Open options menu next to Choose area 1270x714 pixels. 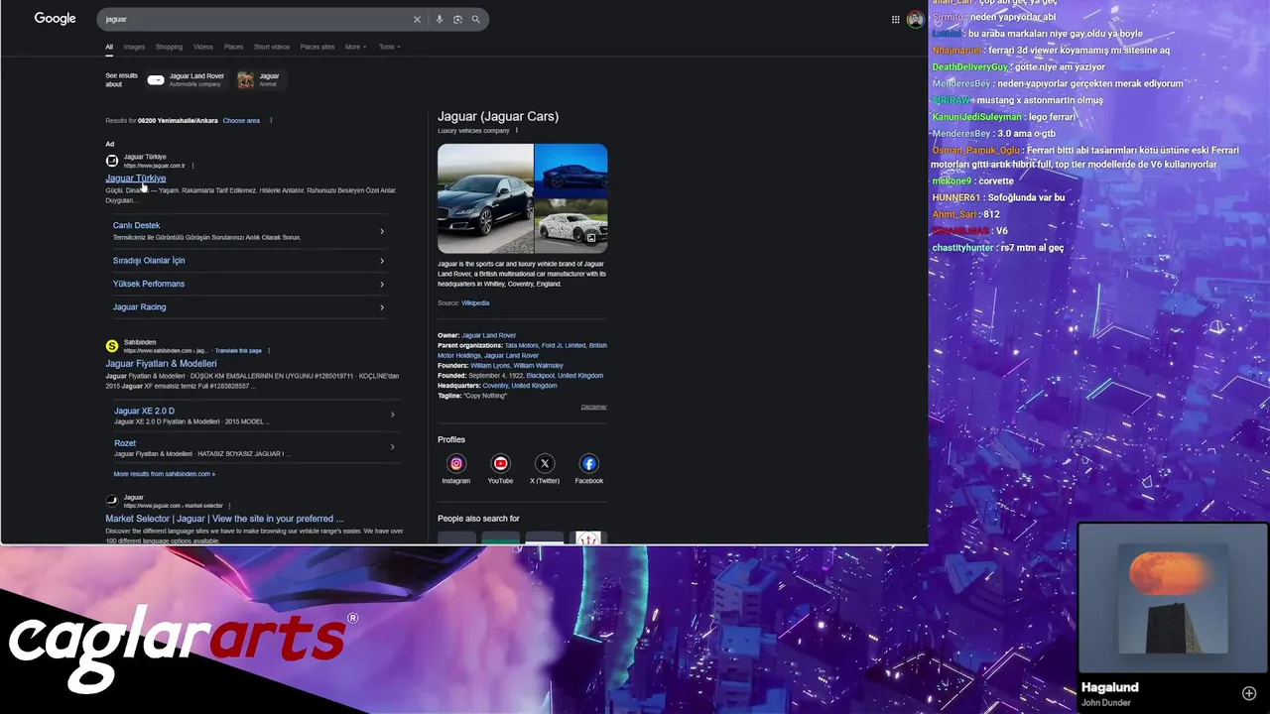pyautogui.click(x=271, y=121)
